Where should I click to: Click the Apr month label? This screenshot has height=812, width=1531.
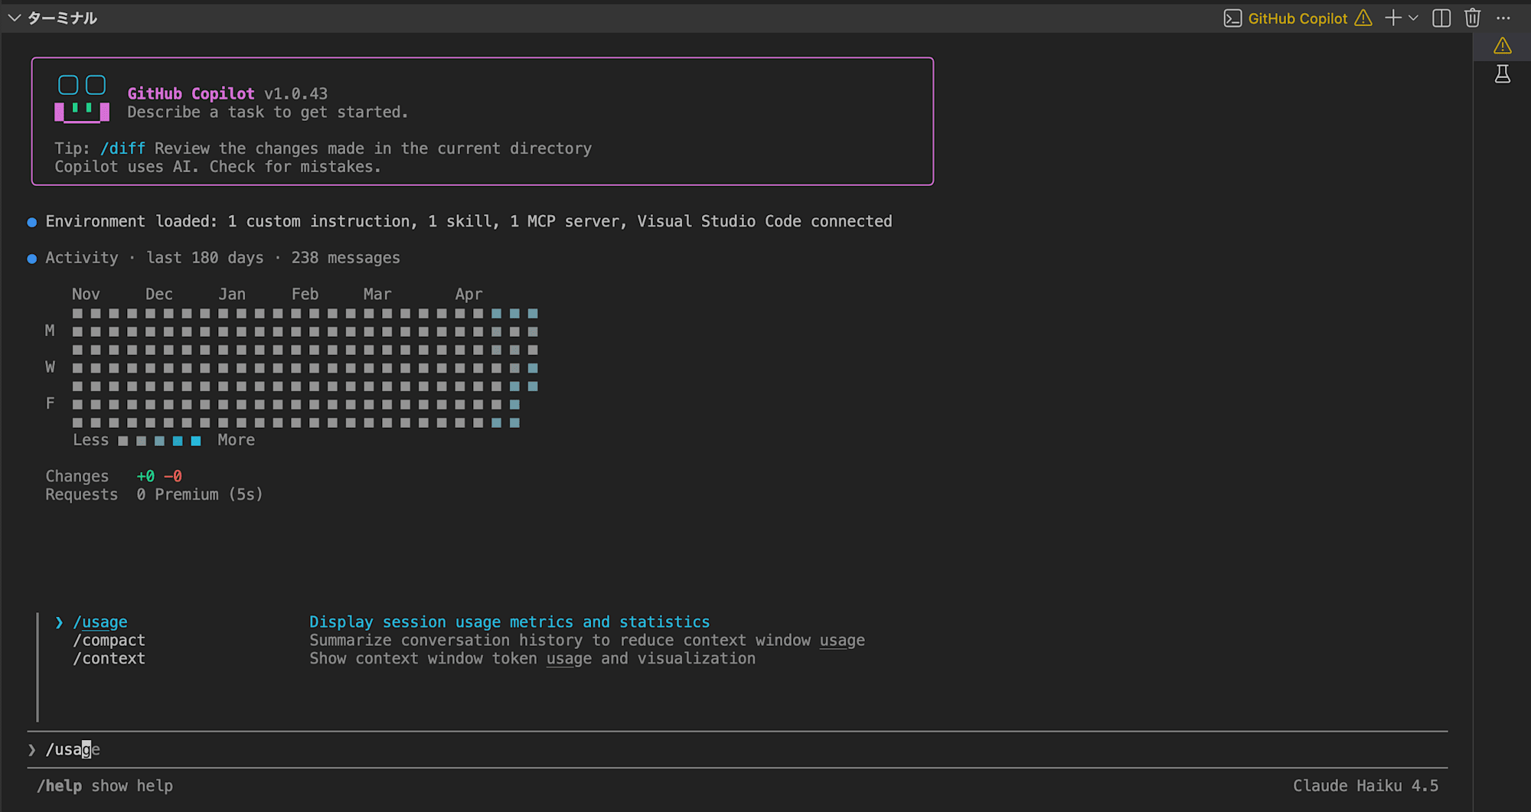(x=468, y=295)
